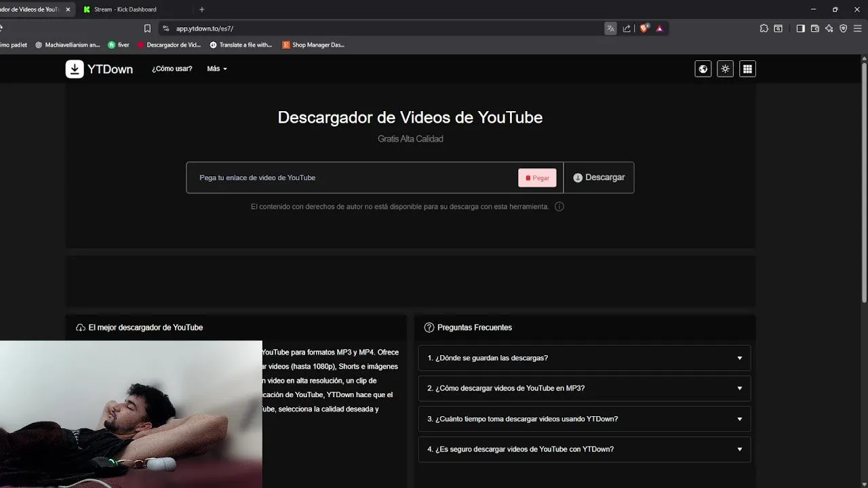Open site settings icon left of URL
This screenshot has height=488, width=868.
166,28
